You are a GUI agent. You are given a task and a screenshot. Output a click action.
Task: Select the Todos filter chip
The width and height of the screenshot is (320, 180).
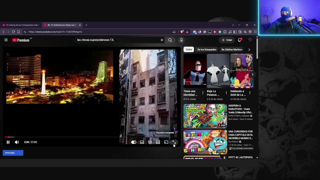(189, 49)
